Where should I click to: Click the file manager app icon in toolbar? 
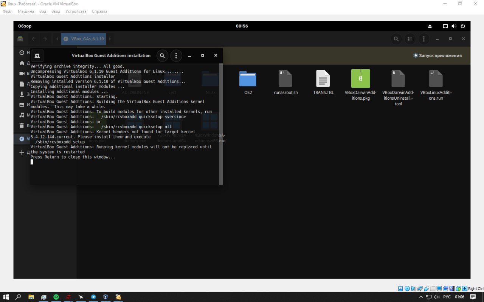click(x=20, y=39)
